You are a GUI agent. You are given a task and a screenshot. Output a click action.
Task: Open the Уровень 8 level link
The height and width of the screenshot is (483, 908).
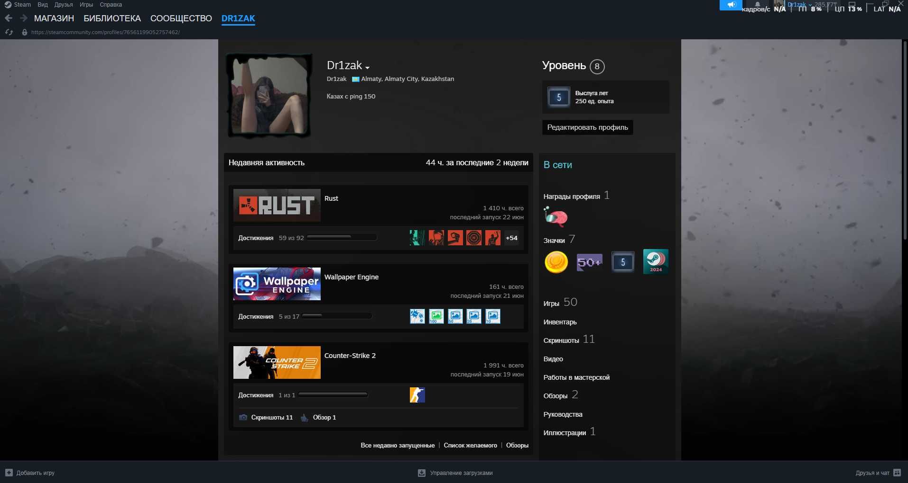573,66
